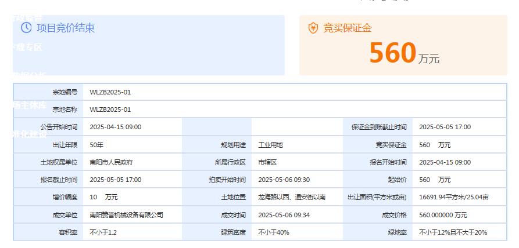Click 保证金到账截止时间 value 2025-05-05 17:00
519x248 pixels.
445,127
